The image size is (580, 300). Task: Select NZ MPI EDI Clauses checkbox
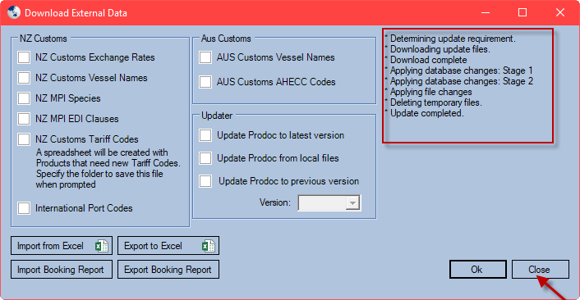pos(24,119)
